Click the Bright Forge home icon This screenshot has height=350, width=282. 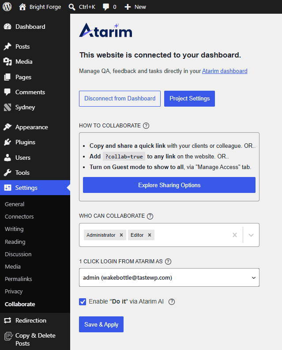click(22, 7)
